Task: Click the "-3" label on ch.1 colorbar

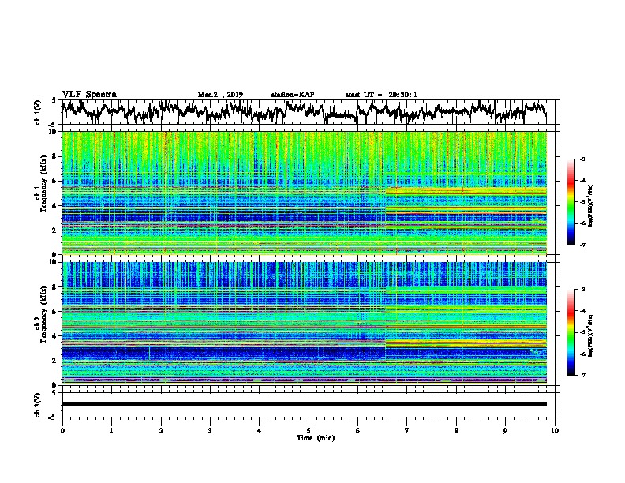Action: tap(582, 159)
